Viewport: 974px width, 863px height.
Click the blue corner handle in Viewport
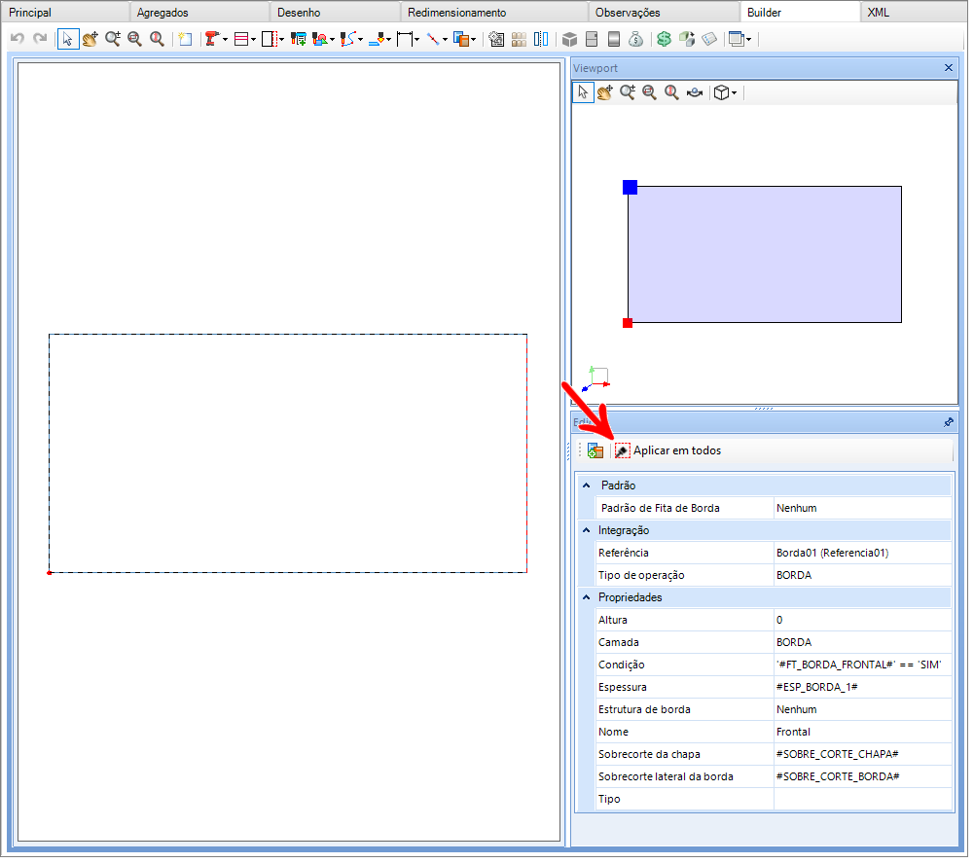630,188
